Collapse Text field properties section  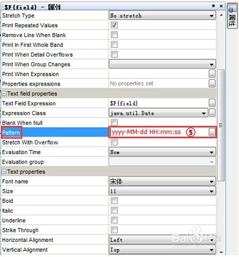[x=4, y=94]
